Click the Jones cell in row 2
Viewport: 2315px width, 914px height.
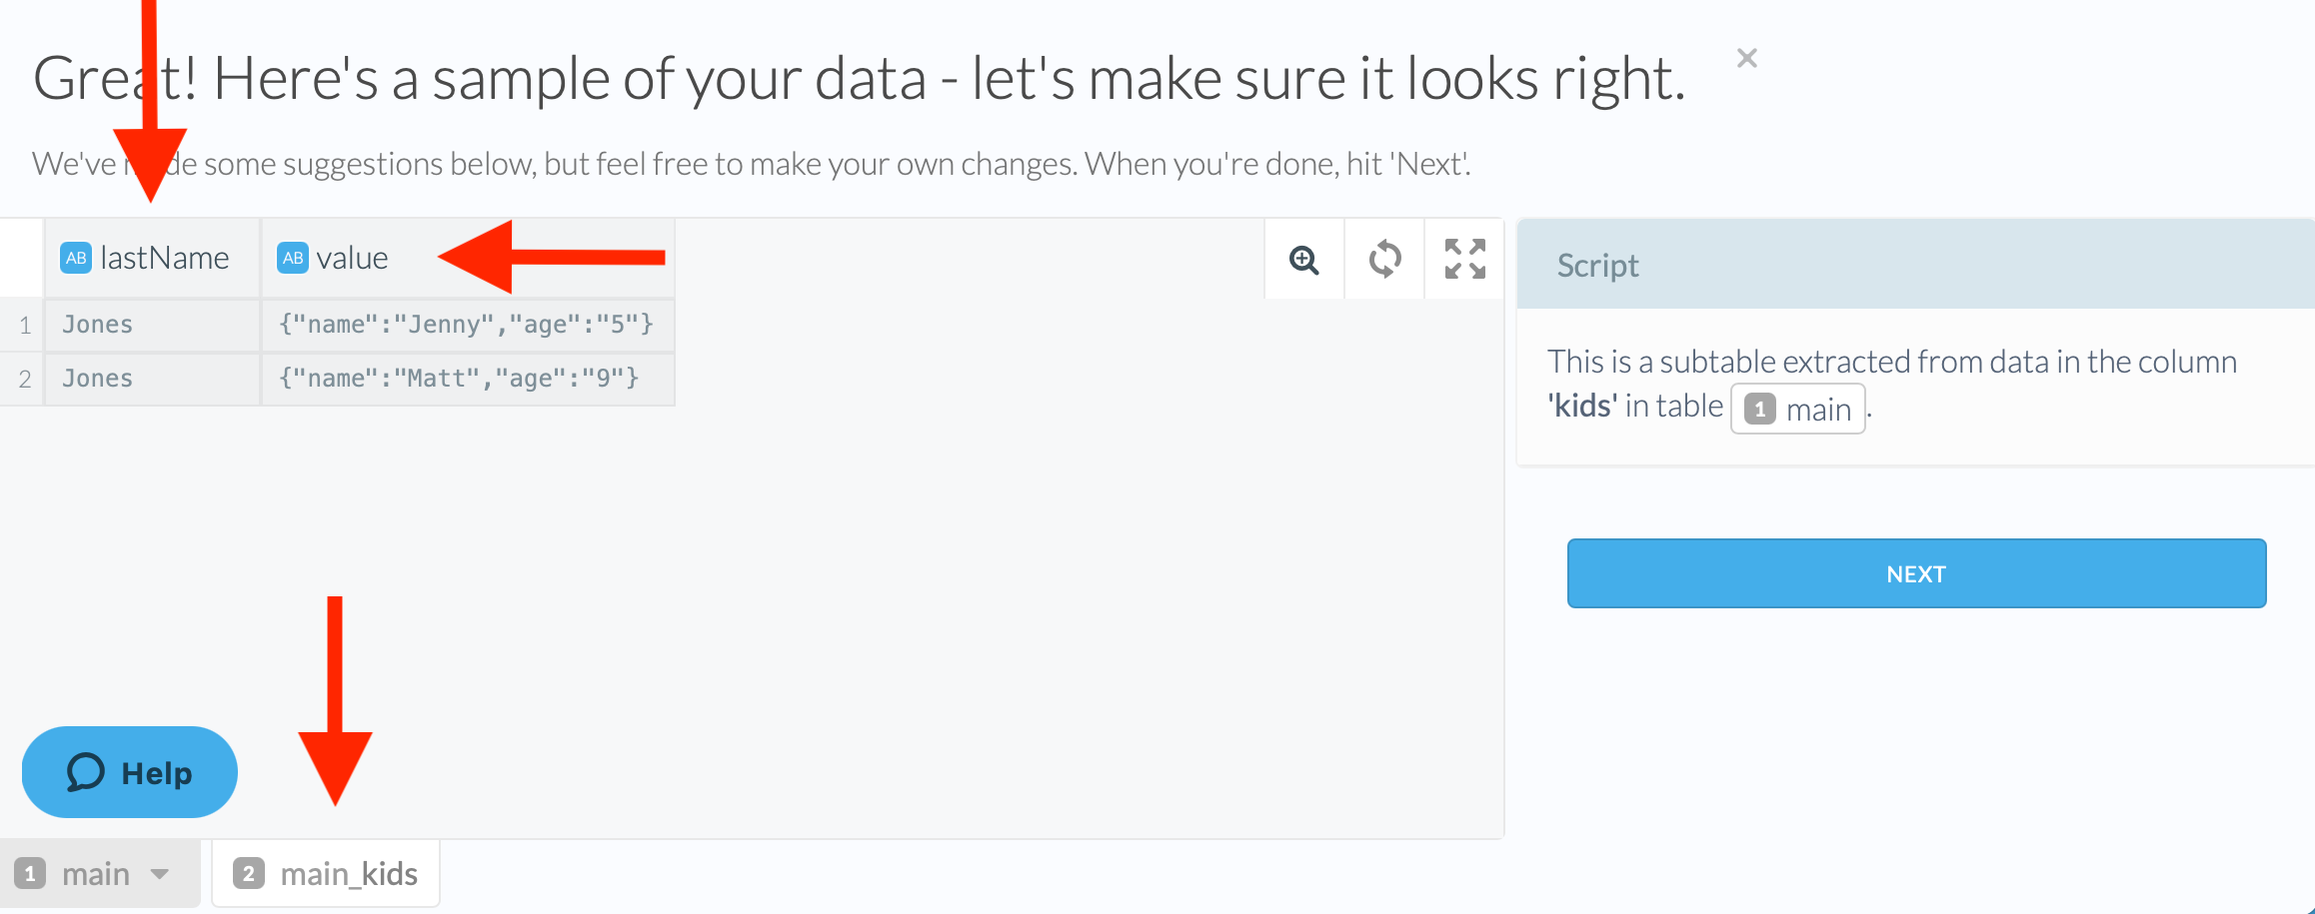[97, 379]
